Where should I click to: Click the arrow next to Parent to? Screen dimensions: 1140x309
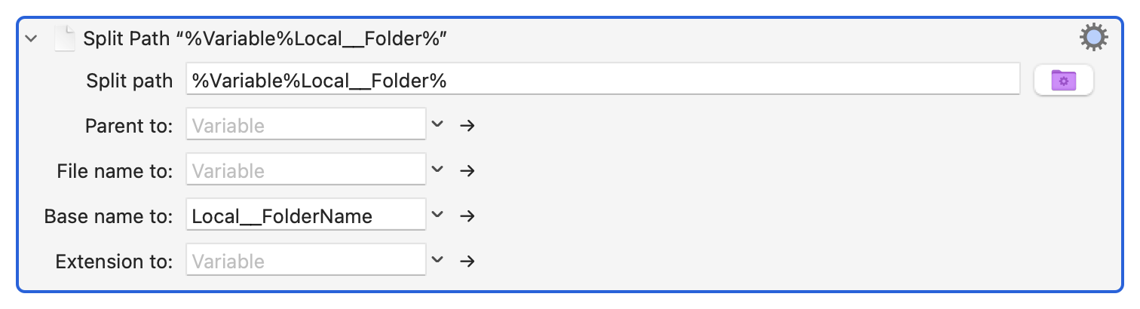[x=467, y=125]
